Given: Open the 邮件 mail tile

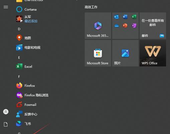Looking at the screenshot, I should pyautogui.click(x=153, y=26).
